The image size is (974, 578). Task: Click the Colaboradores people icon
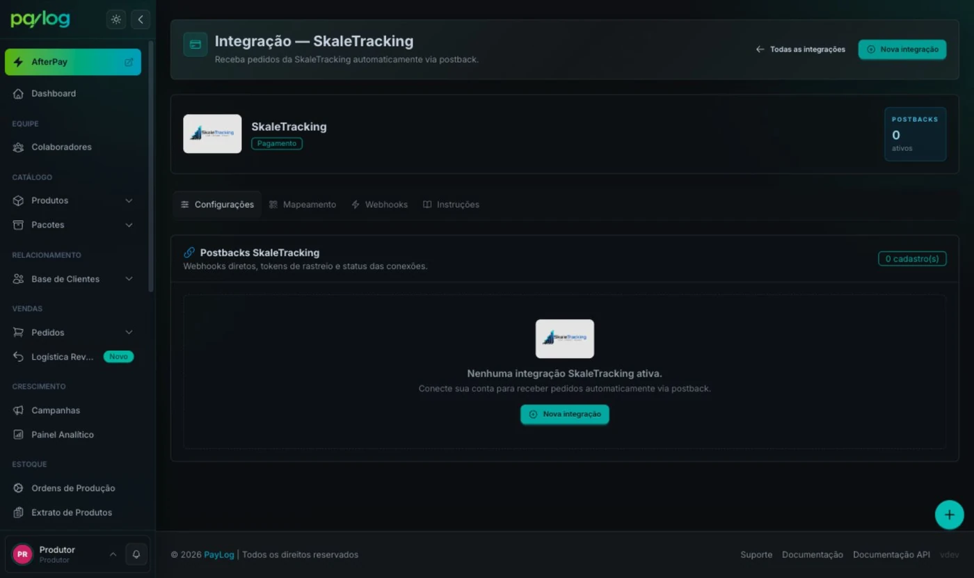pos(18,147)
